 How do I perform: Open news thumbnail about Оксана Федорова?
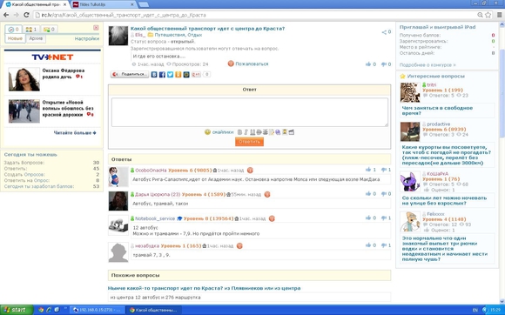pos(24,79)
